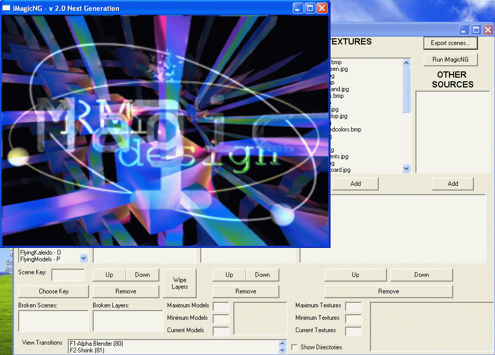Click the textures list scroll-down arrow
Image resolution: width=495 pixels, height=355 pixels.
point(406,169)
